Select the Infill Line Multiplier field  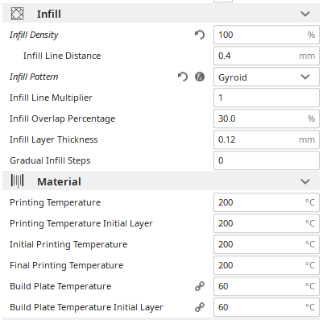point(267,98)
